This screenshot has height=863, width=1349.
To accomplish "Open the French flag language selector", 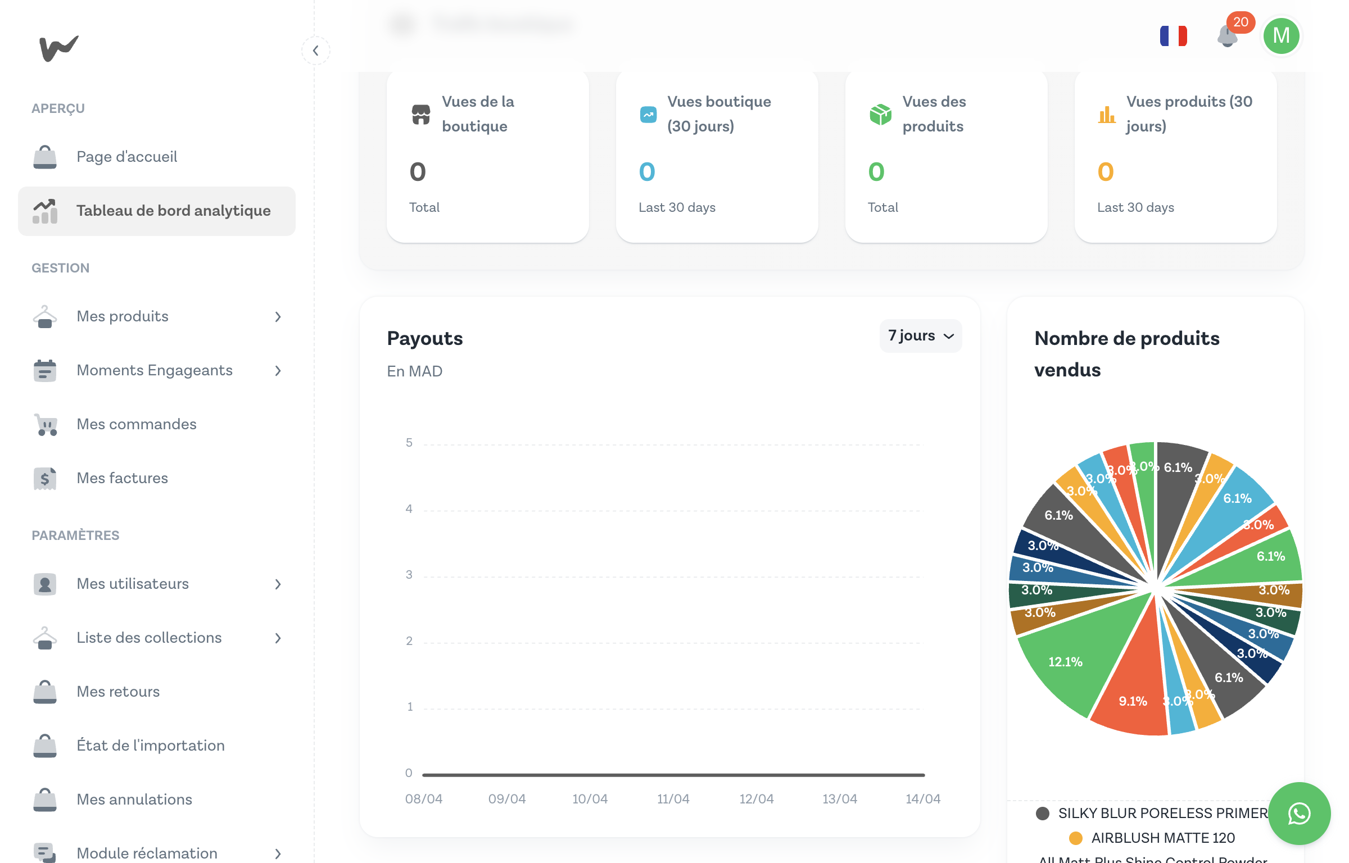I will [x=1174, y=36].
